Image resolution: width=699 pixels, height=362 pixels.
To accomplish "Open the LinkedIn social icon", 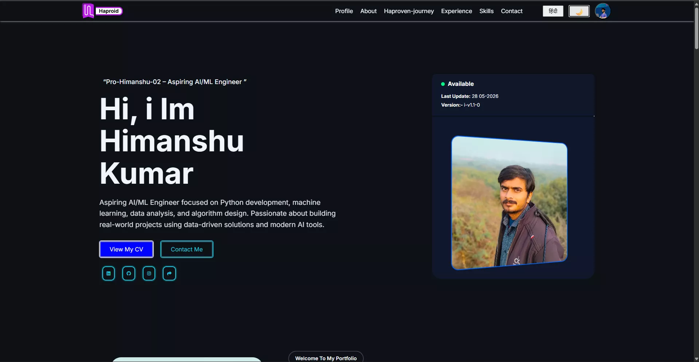I will point(109,274).
